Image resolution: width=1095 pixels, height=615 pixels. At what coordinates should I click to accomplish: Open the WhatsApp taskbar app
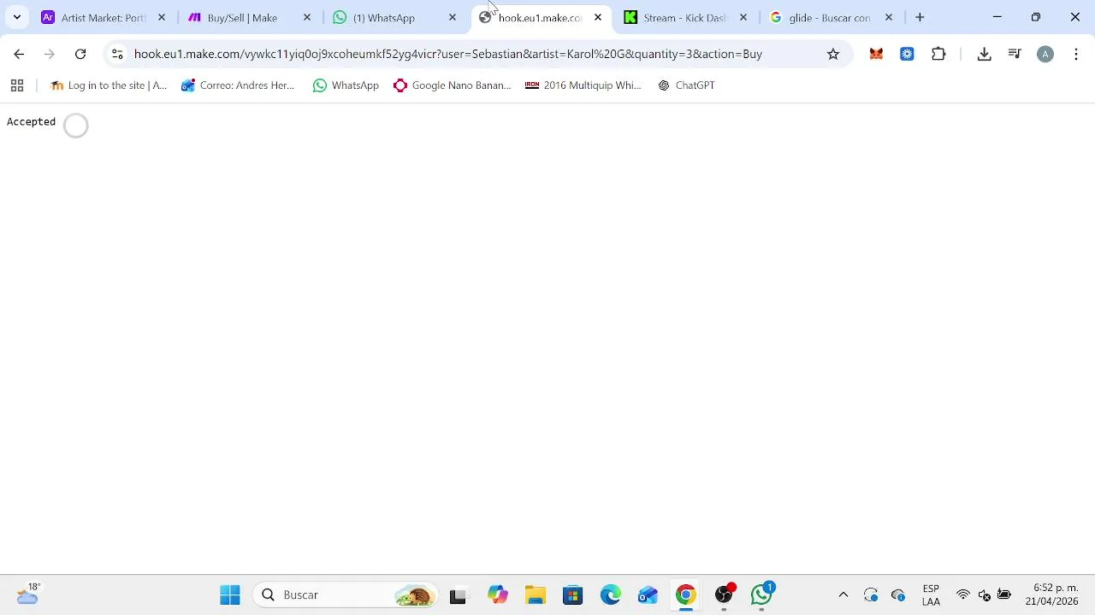tap(762, 594)
